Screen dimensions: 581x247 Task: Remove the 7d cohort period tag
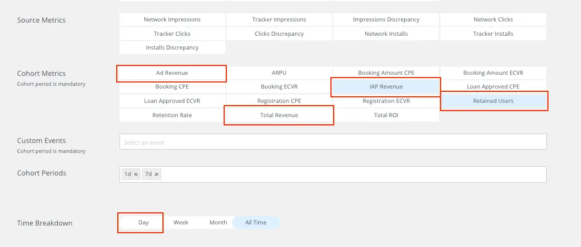pyautogui.click(x=157, y=174)
